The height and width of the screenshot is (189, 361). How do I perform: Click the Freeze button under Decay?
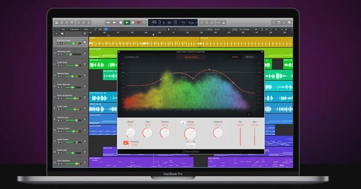[191, 145]
